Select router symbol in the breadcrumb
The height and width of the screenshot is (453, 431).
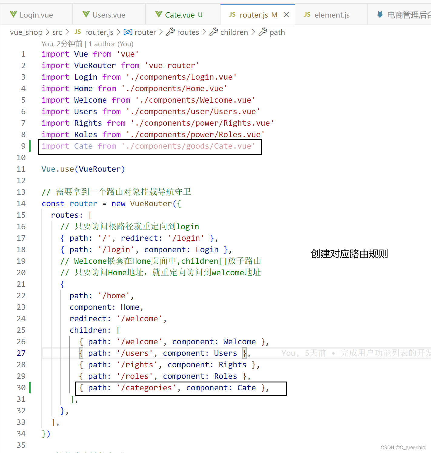click(x=145, y=32)
